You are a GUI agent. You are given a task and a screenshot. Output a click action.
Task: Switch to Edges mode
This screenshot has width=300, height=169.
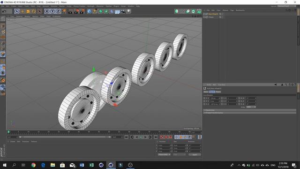click(3, 49)
